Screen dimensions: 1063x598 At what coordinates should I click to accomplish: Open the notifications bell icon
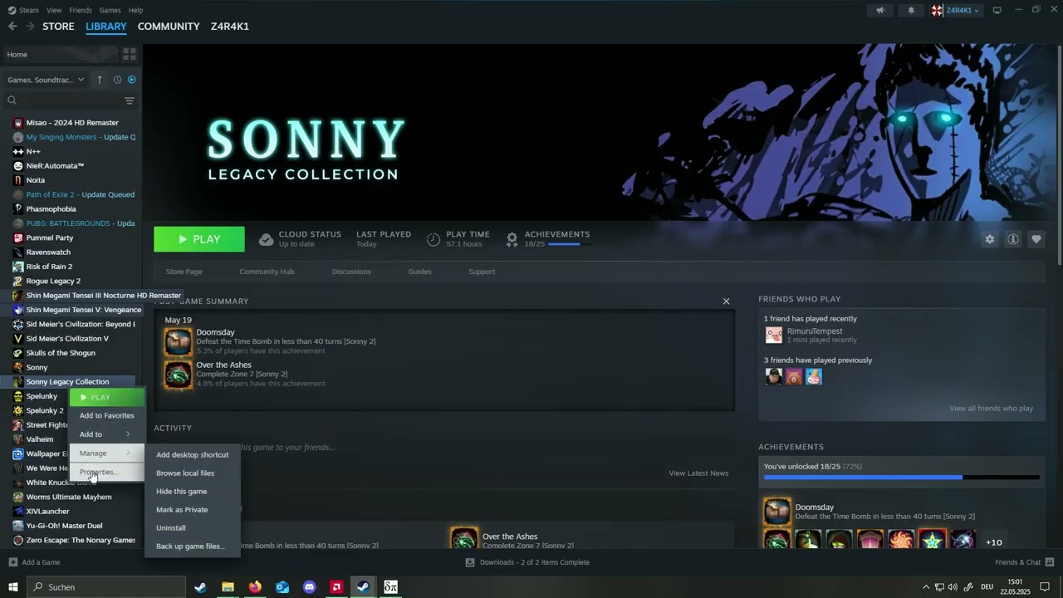click(x=911, y=10)
